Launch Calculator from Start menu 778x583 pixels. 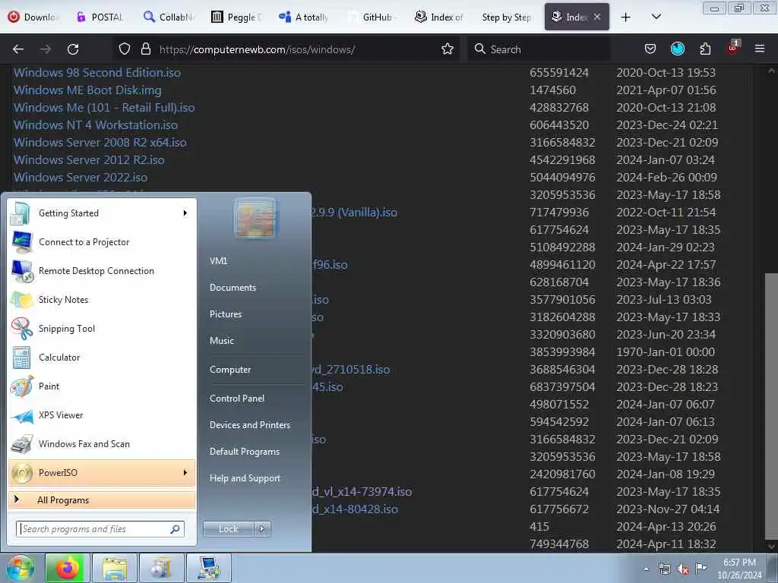[x=103, y=358]
